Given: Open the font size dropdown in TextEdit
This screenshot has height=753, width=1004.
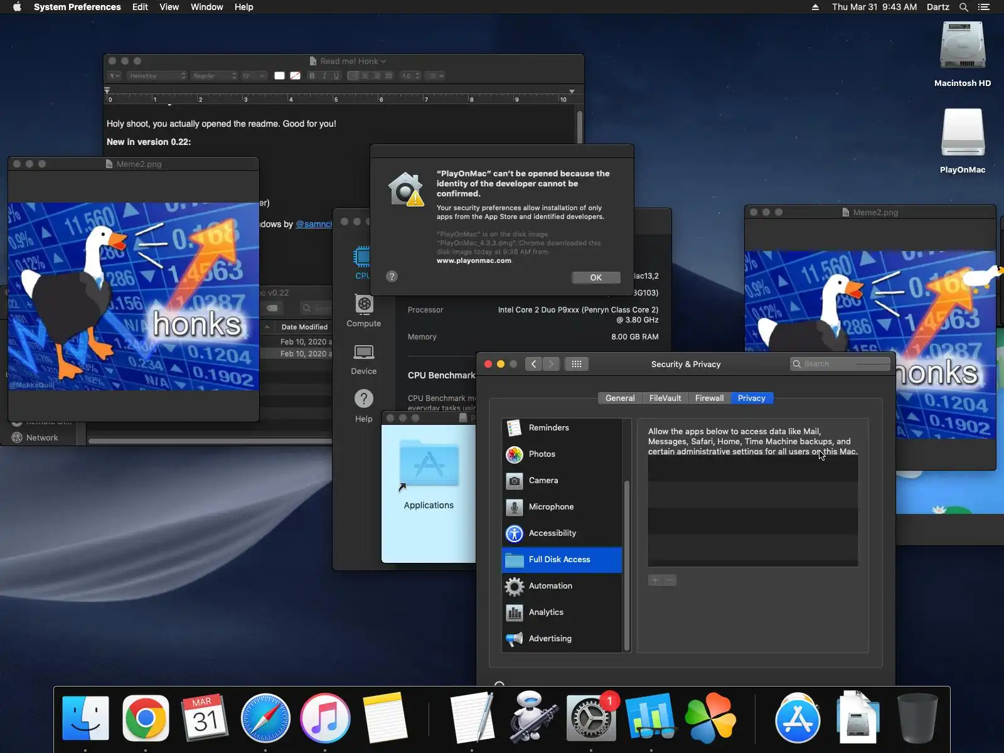Looking at the screenshot, I should coord(254,76).
